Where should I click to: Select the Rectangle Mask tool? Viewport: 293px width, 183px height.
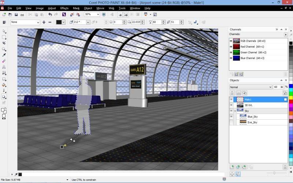click(4, 37)
